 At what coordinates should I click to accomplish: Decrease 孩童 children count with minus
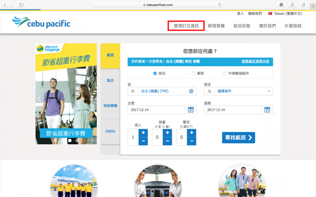[167, 141]
